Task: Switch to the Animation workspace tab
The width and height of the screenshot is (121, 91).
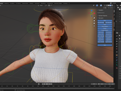Action: pos(37,4)
